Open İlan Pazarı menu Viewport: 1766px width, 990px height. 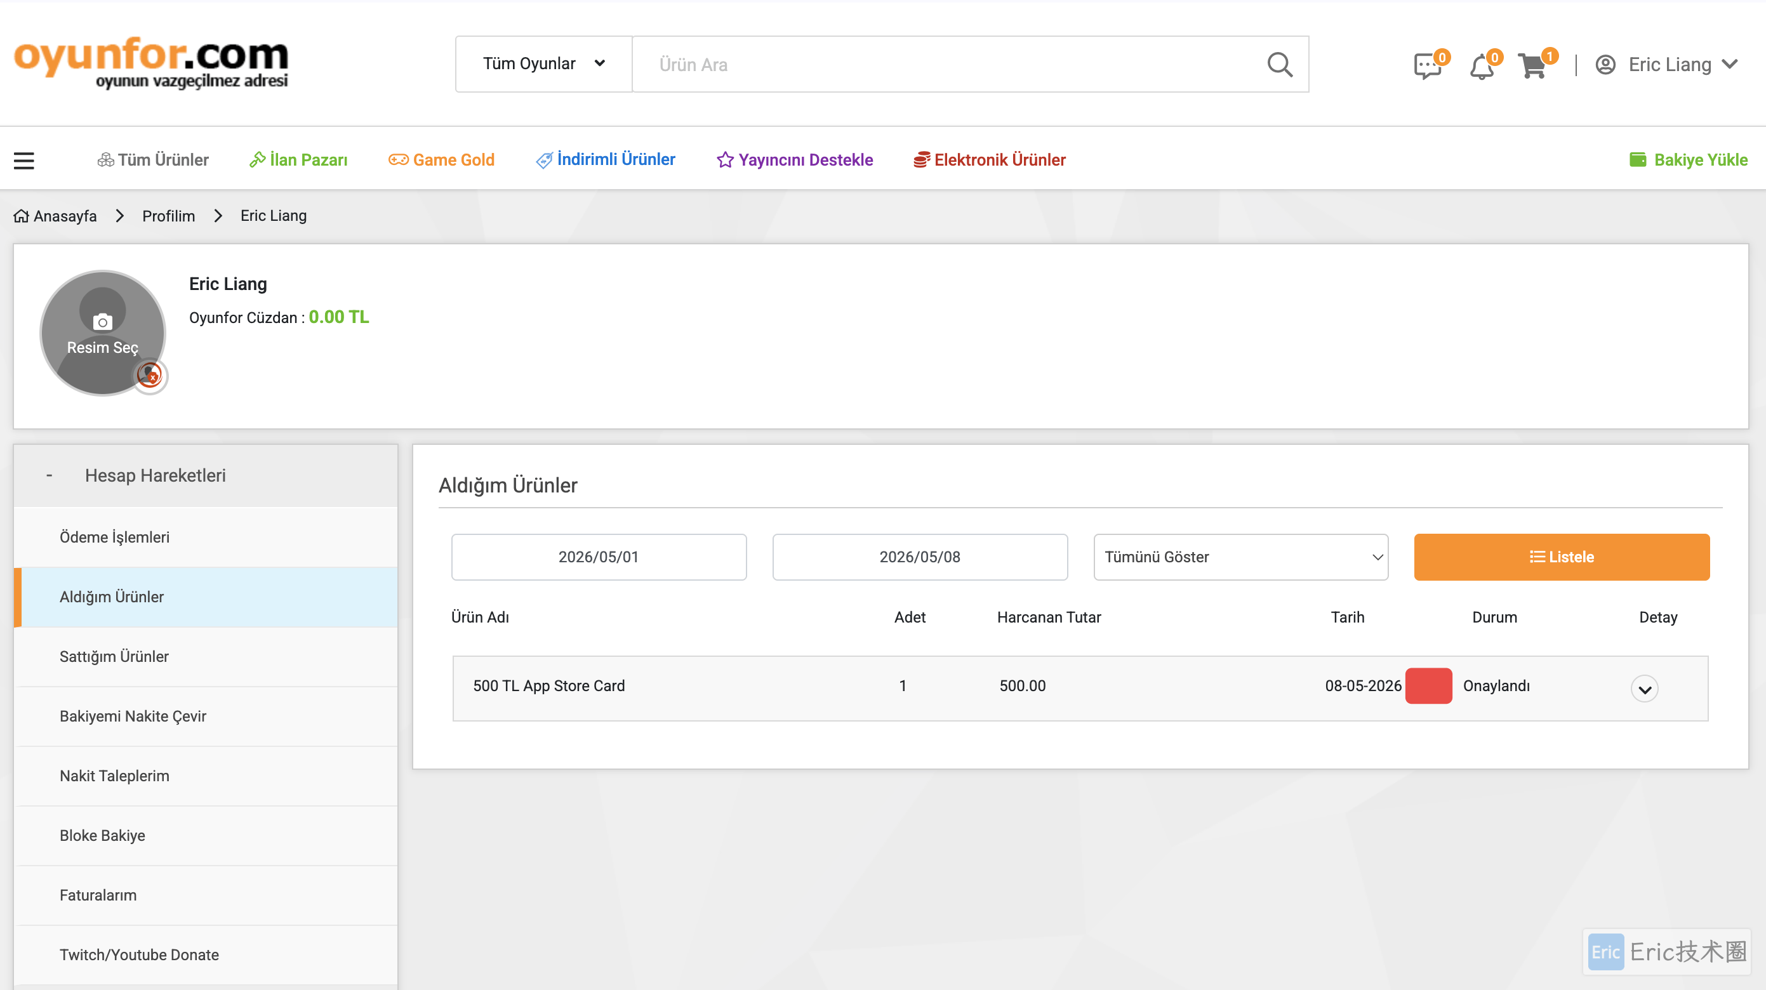coord(298,160)
